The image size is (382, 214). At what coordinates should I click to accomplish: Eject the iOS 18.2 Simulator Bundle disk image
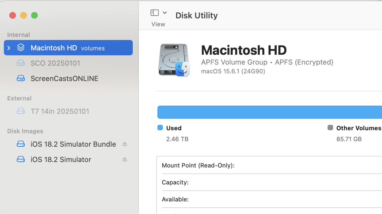(125, 144)
